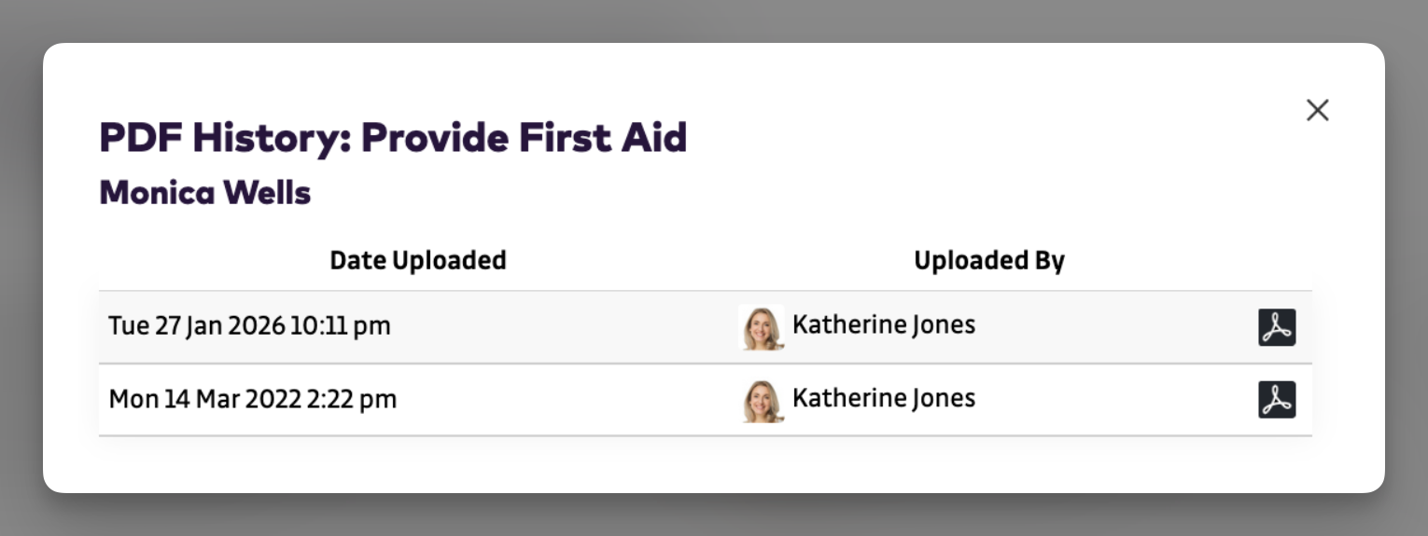Viewport: 1428px width, 536px height.
Task: Close the PDF History dialog
Action: (1317, 110)
